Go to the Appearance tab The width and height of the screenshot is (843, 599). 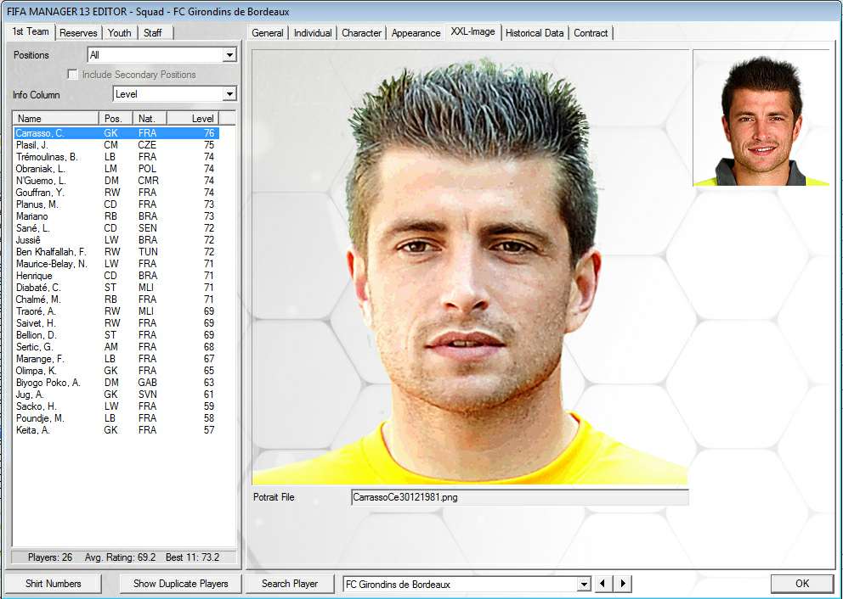pyautogui.click(x=416, y=33)
